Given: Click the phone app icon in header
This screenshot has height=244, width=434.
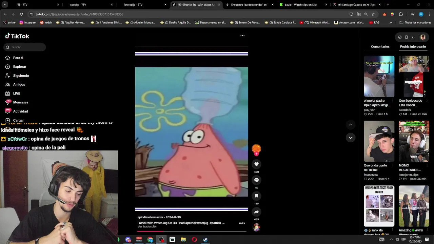Looking at the screenshot, I should point(406,37).
